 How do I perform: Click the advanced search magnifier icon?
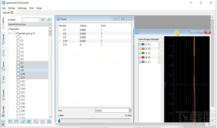pos(36,122)
